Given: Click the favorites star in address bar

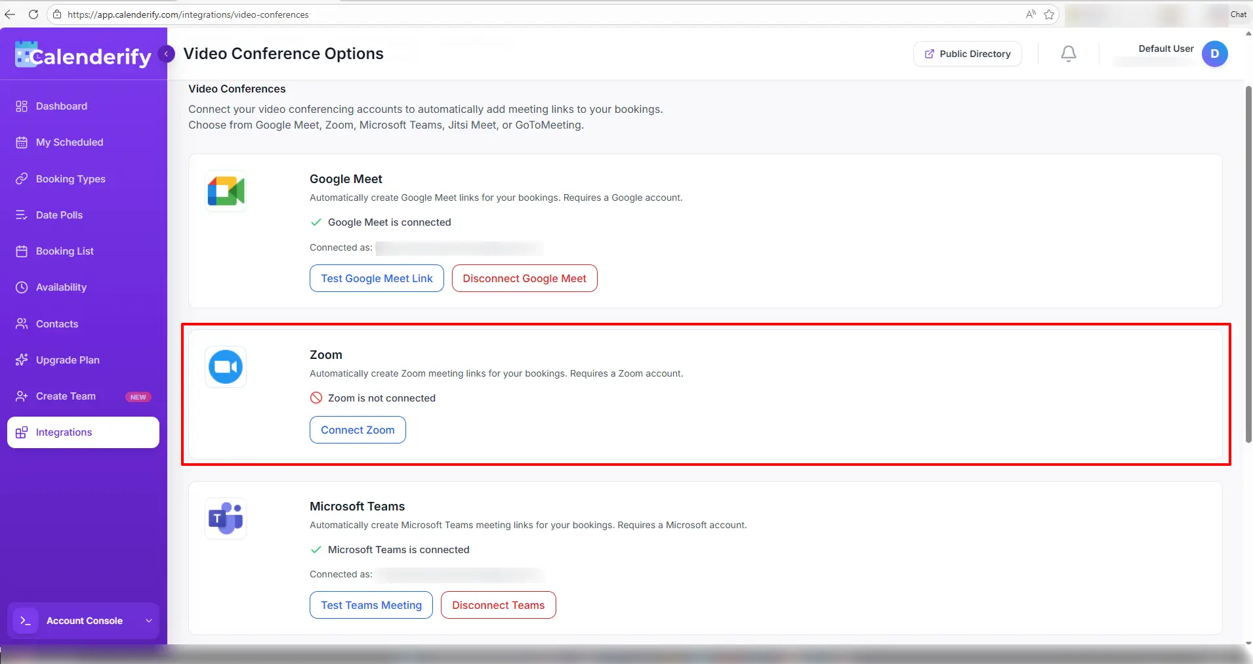Looking at the screenshot, I should [x=1048, y=14].
